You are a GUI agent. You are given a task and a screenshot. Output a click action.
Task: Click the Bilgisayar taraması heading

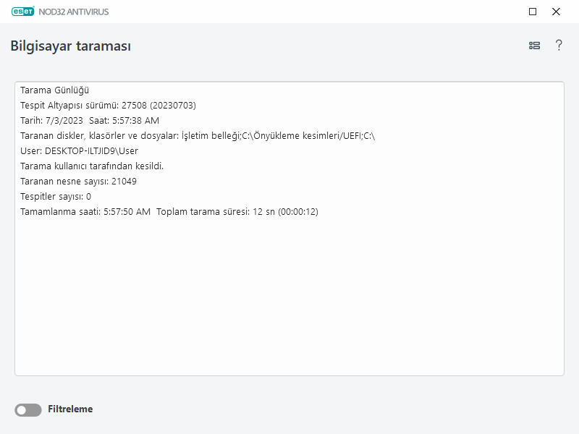(70, 46)
